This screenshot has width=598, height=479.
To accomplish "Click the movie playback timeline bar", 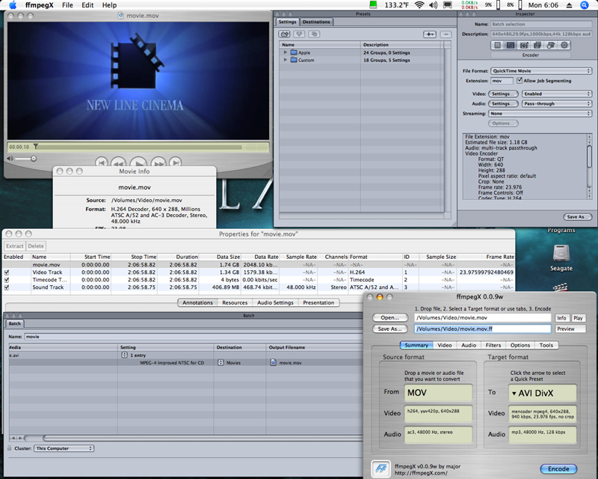I will click(138, 147).
